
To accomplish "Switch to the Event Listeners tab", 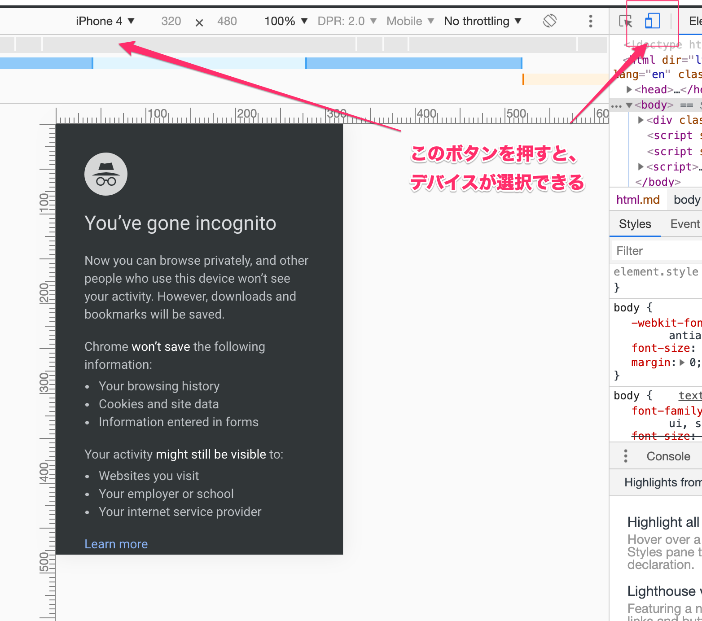I will click(684, 223).
